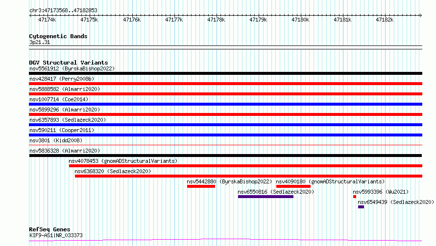The height and width of the screenshot is (246, 436).
Task: Click the 47178k ruler tick label
Action: [x=216, y=20]
